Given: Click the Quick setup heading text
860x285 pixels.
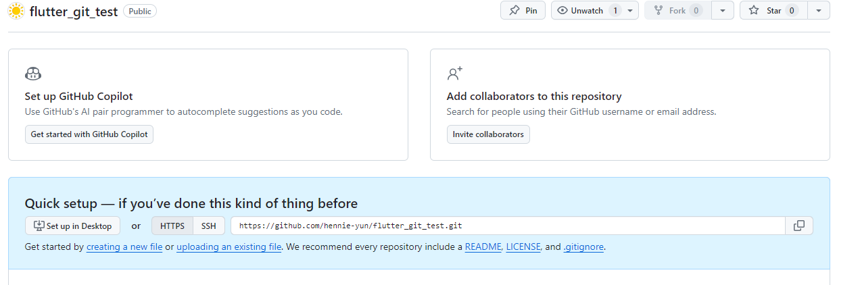Looking at the screenshot, I should [191, 203].
